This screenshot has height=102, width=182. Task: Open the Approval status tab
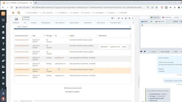pyautogui.click(x=74, y=23)
